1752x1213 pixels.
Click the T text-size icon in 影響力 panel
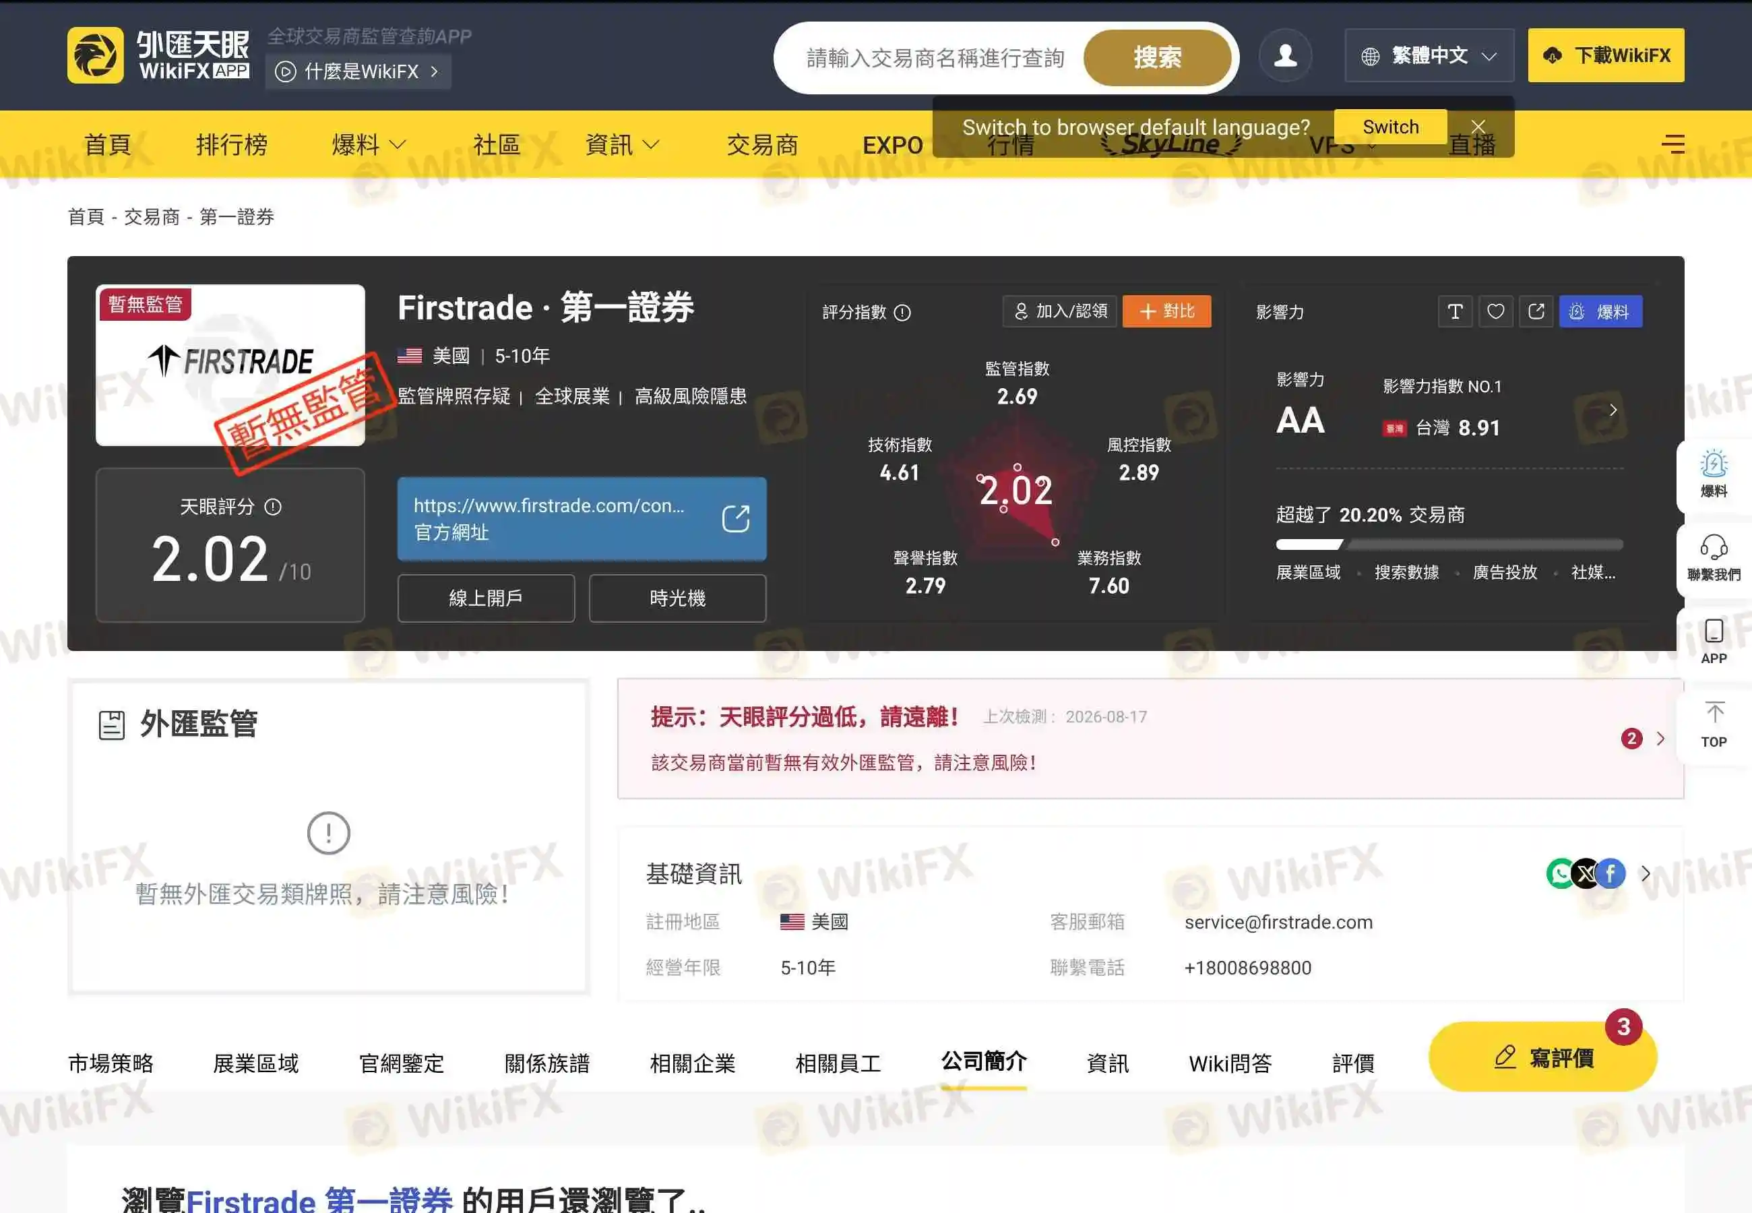coord(1455,311)
